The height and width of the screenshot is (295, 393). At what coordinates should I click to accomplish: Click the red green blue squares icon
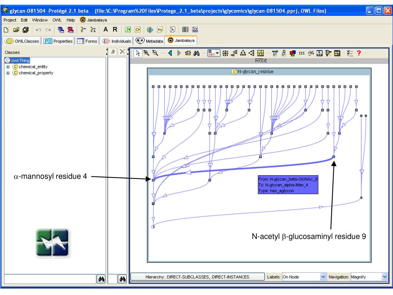pos(292,53)
